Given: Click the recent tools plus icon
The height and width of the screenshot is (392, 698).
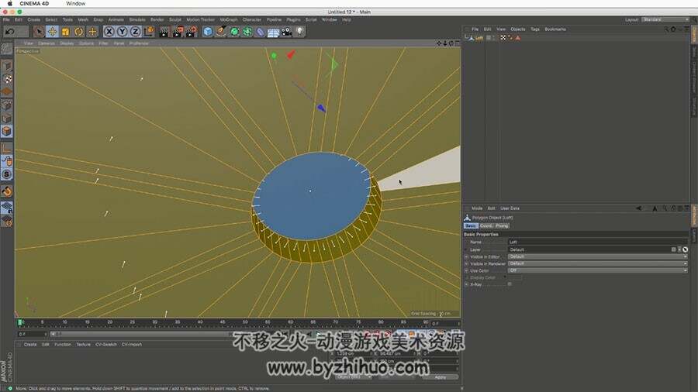Looking at the screenshot, I should pos(92,32).
